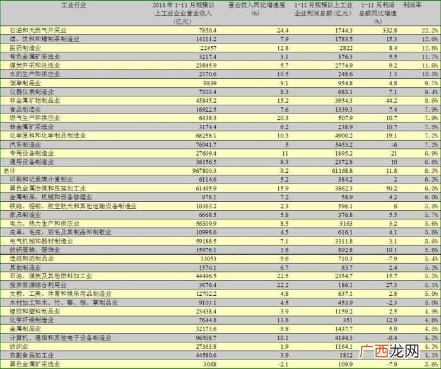Click revenue value 76041.7
This screenshot has height=369, width=441.
click(206, 145)
